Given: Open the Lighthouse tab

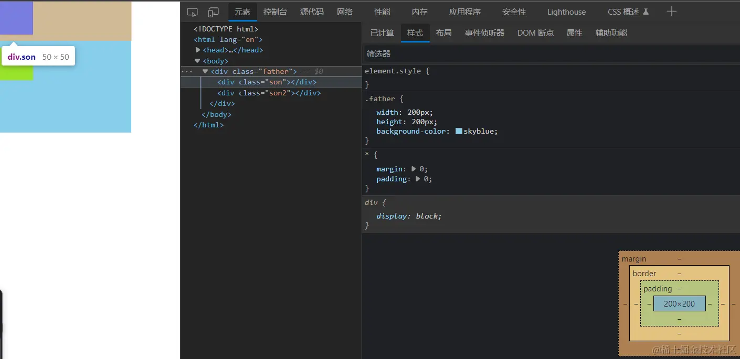Looking at the screenshot, I should 567,12.
